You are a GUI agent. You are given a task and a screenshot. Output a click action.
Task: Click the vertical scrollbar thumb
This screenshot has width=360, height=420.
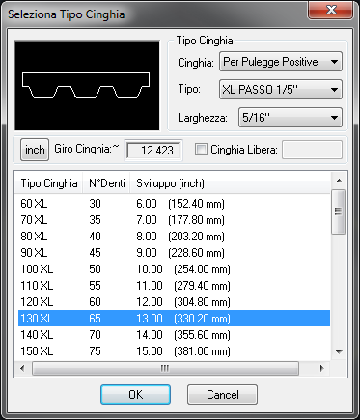point(339,211)
